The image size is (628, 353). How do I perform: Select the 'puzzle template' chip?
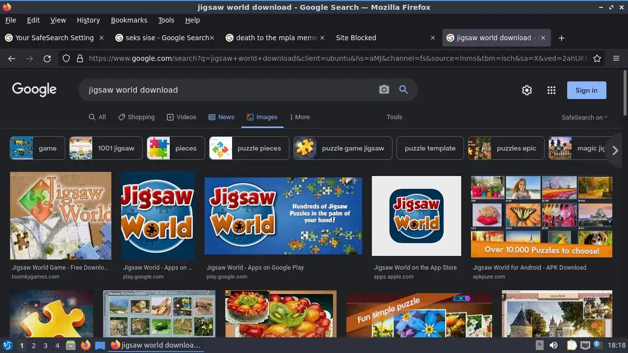(x=430, y=148)
